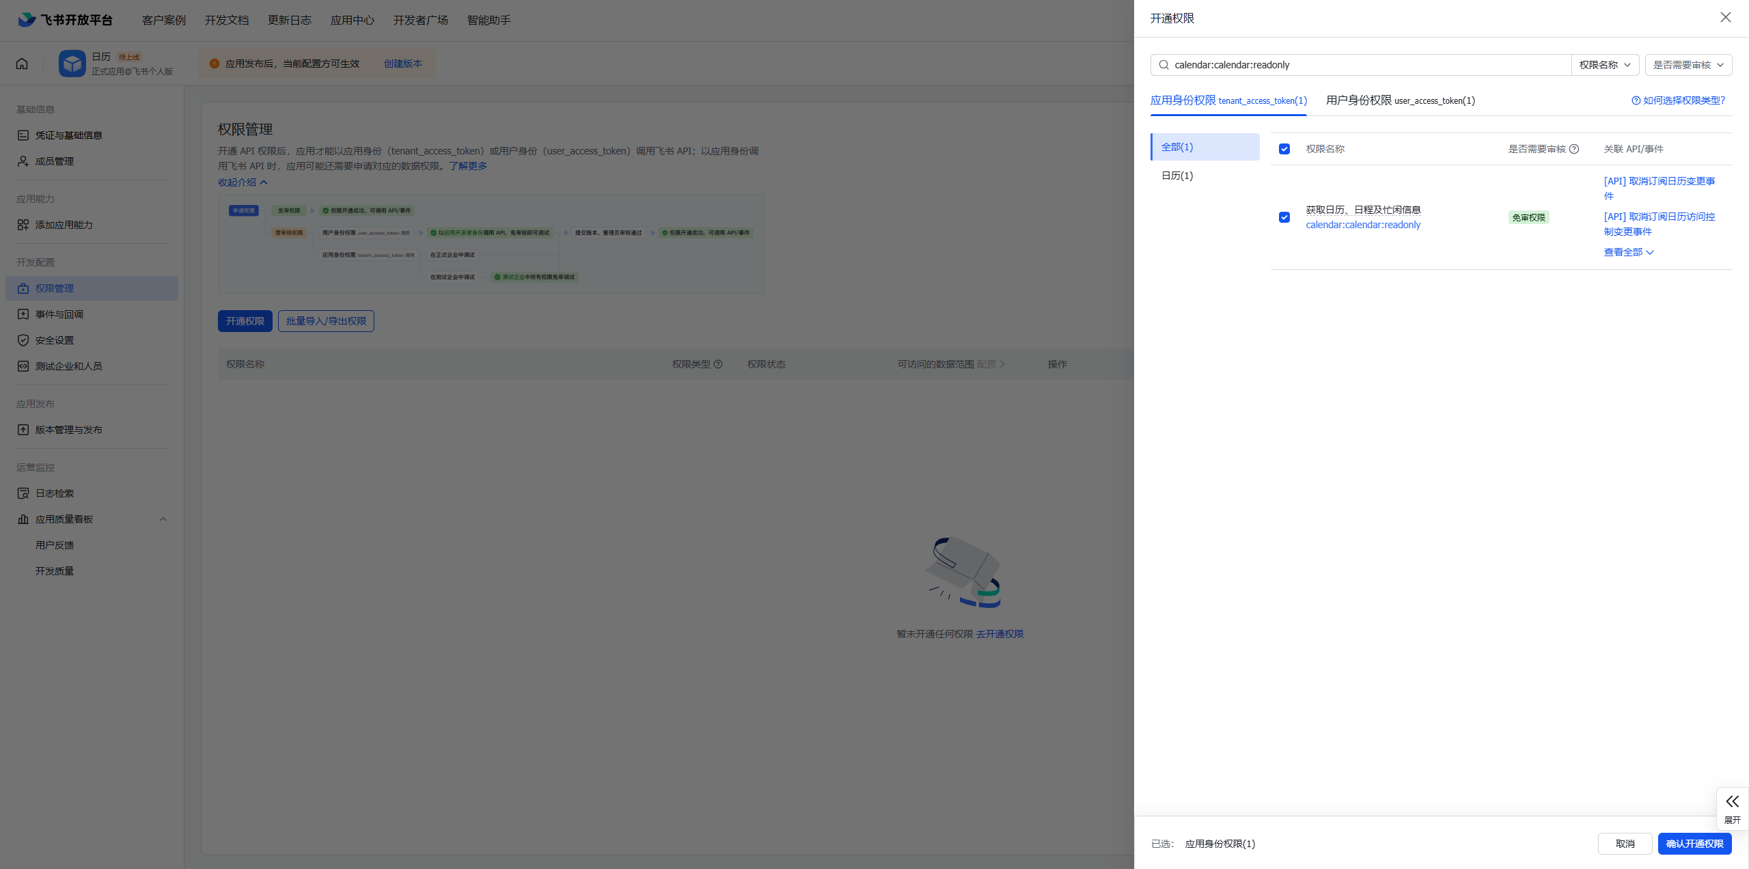Click 确认开通权限 button
The image size is (1749, 869).
pos(1694,844)
